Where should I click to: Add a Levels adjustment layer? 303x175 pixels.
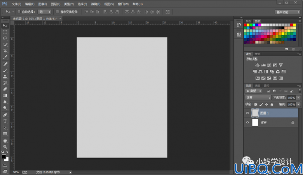(263, 65)
